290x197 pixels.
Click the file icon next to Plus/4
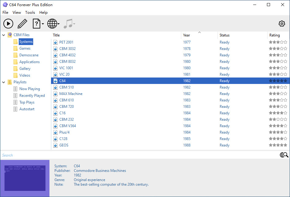[x=55, y=132]
